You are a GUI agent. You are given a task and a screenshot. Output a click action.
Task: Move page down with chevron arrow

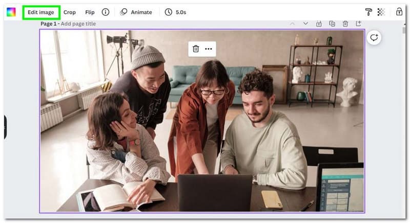[305, 24]
